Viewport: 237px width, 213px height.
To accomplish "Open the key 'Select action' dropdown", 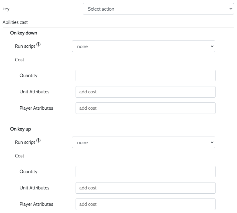I will 158,9.
